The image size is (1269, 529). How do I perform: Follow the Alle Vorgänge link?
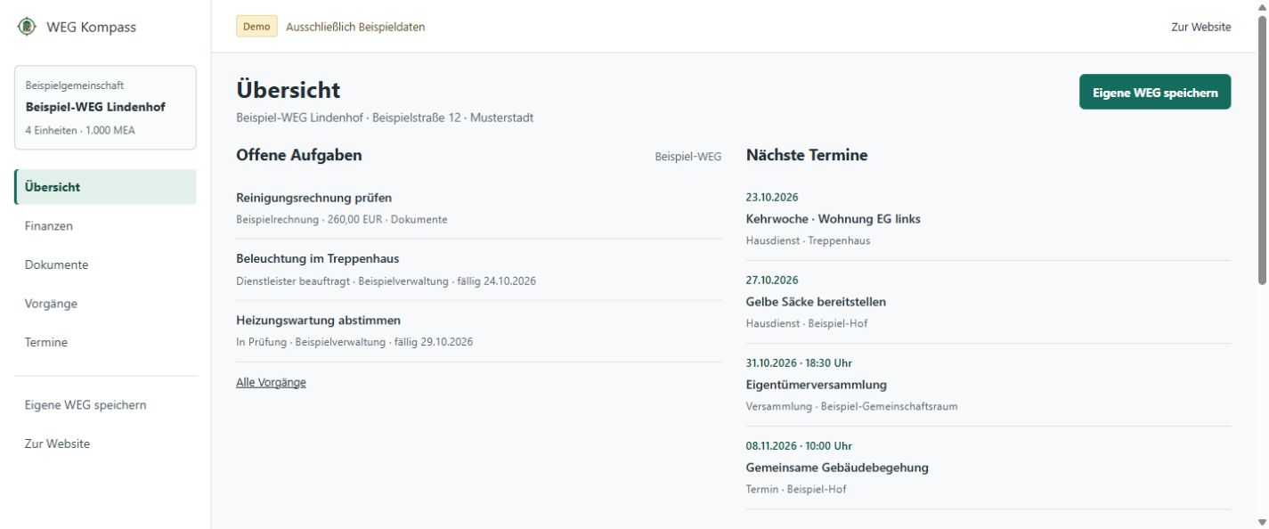[x=271, y=382]
